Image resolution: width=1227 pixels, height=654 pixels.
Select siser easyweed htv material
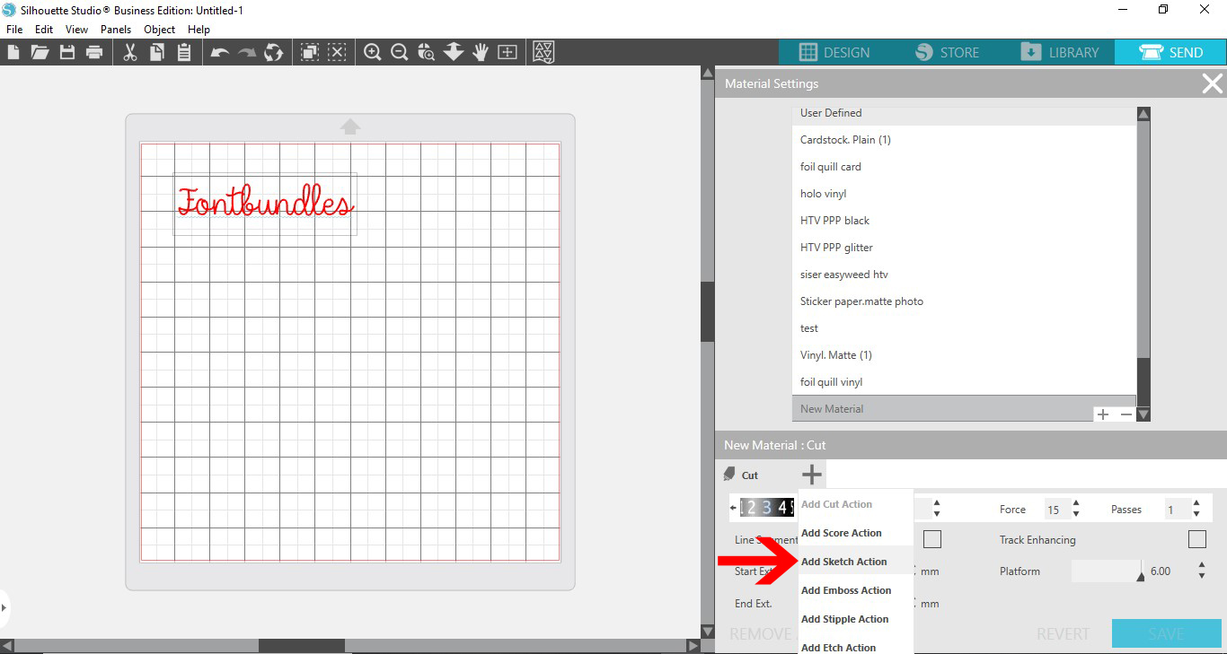[x=965, y=275]
